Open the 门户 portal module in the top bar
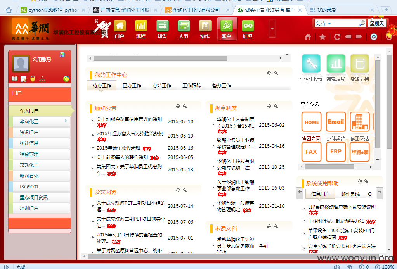Screen dimensions: 397x269 tap(120, 29)
